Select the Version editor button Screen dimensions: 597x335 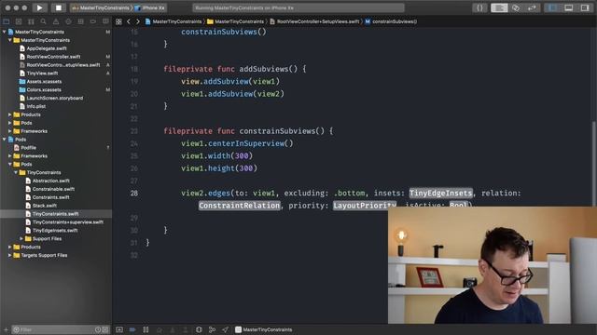tap(532, 8)
